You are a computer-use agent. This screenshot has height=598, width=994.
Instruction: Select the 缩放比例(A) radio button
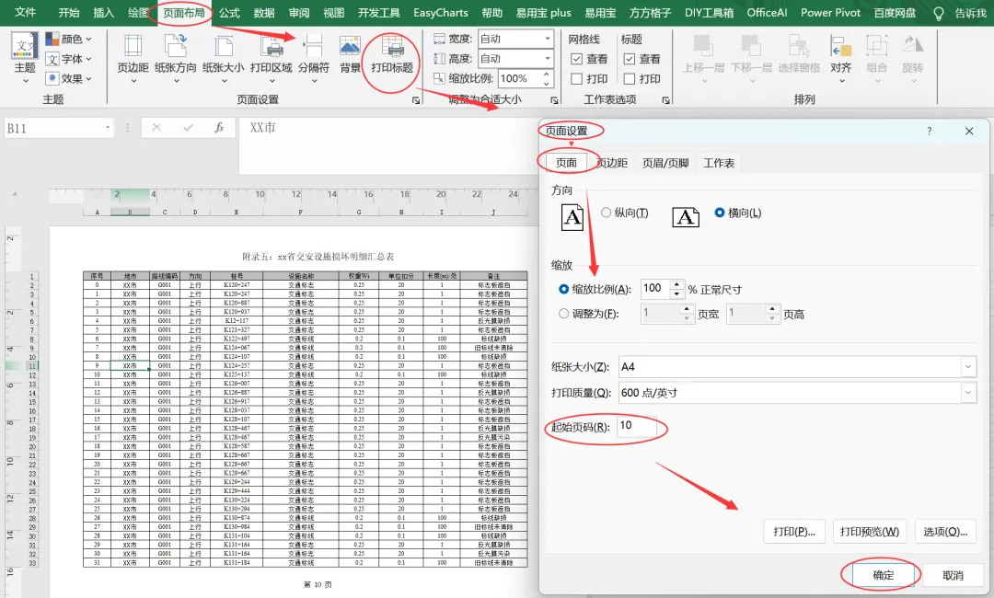(x=563, y=290)
